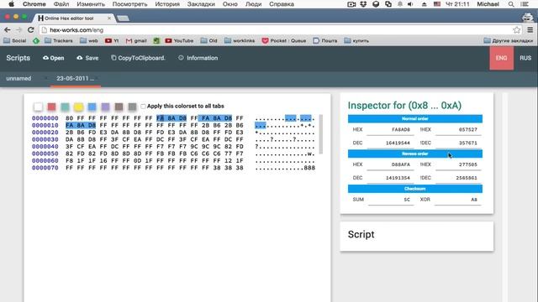The height and width of the screenshot is (302, 538).
Task: Open the купить bookmarks folder
Action: [x=356, y=40]
